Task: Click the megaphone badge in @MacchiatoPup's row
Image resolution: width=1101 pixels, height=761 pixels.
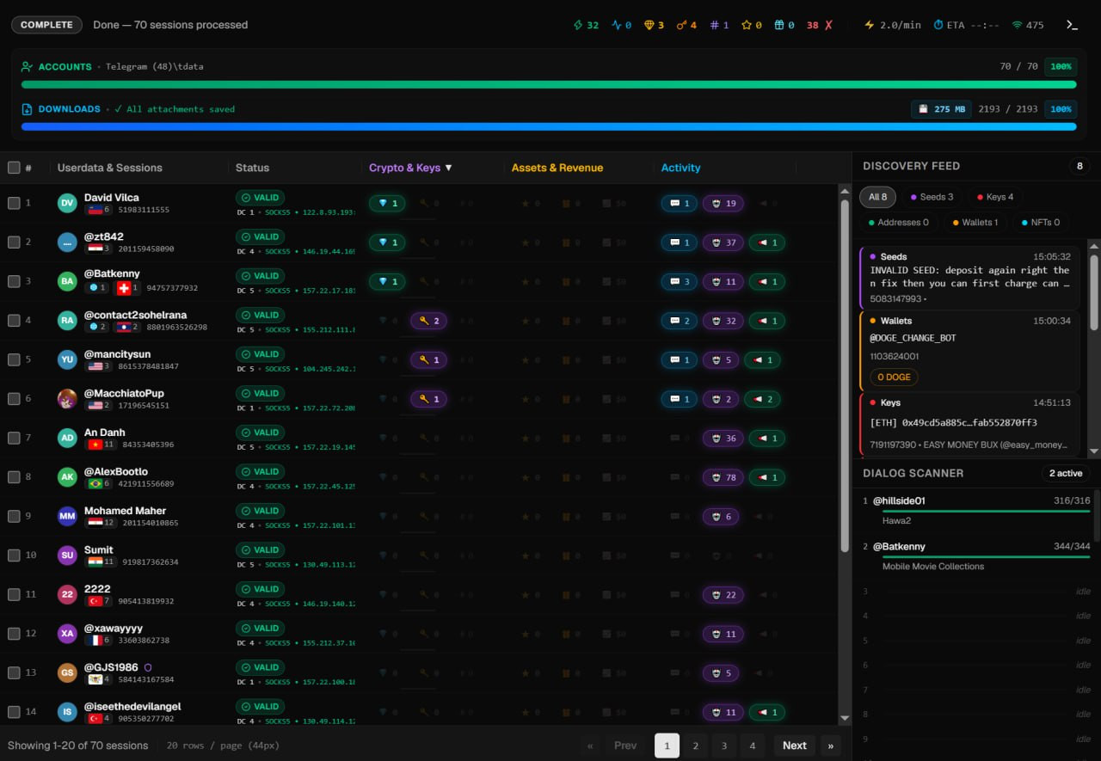Action: point(763,399)
